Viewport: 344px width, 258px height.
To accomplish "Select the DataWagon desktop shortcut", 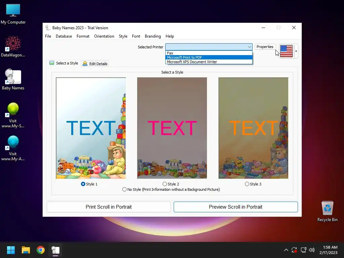I will click(x=13, y=46).
